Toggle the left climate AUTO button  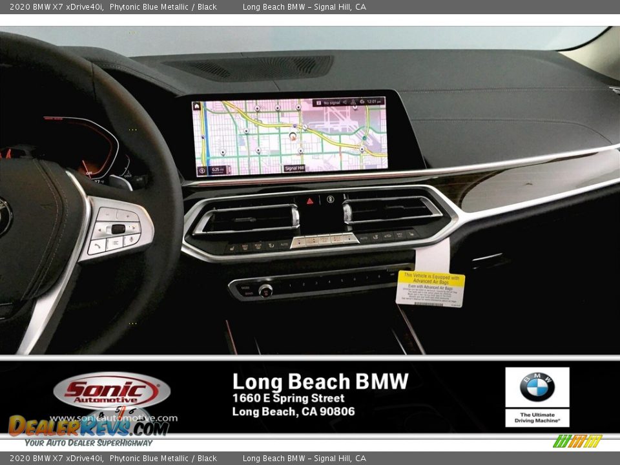click(x=284, y=244)
